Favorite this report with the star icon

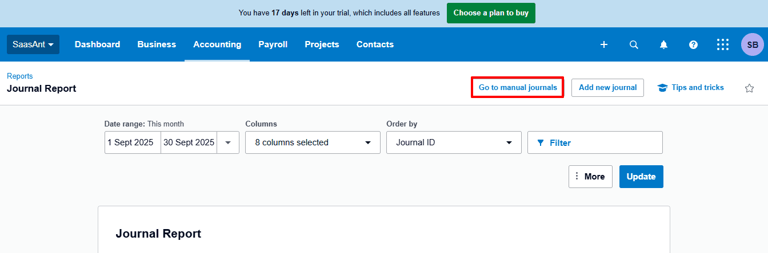tap(749, 88)
